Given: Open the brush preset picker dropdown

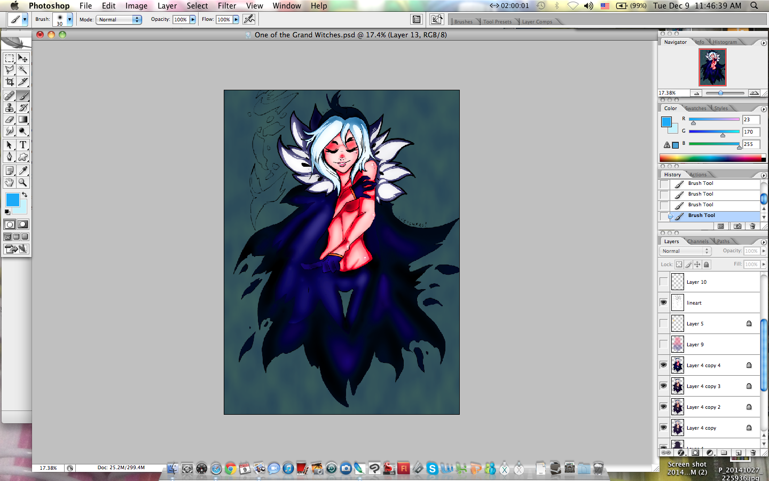Looking at the screenshot, I should (69, 20).
